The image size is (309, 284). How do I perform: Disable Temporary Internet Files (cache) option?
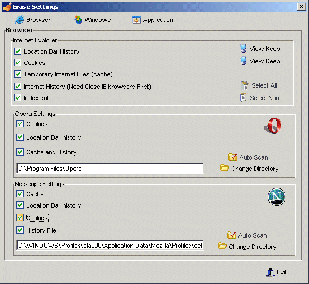18,74
